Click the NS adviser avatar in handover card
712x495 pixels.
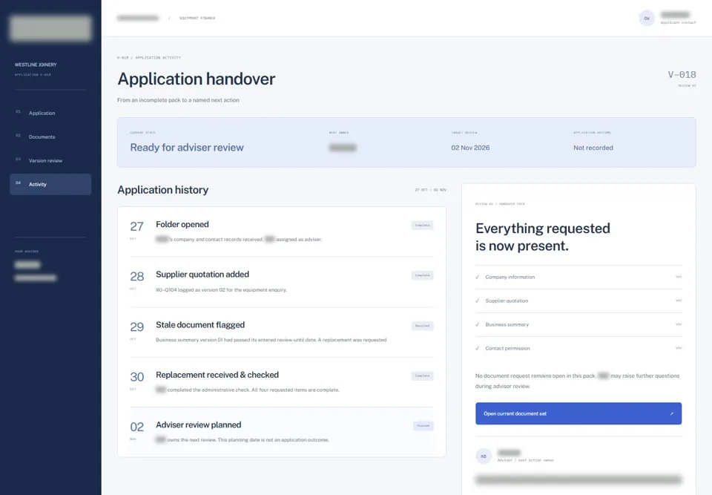coord(484,456)
